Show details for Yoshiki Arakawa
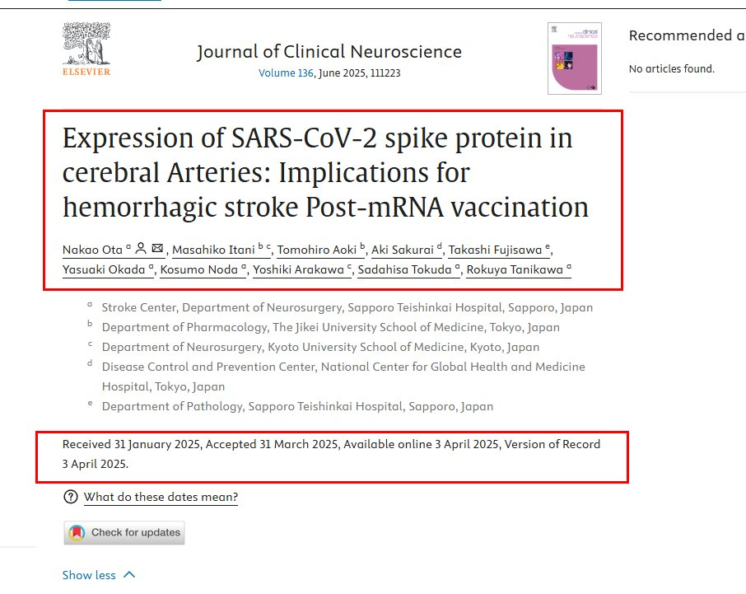The image size is (746, 594). 297,270
